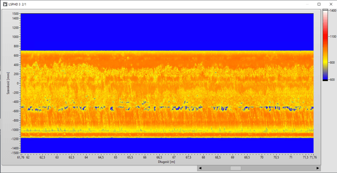
Task: Click the color scale gradient bar
Action: coord(325,45)
